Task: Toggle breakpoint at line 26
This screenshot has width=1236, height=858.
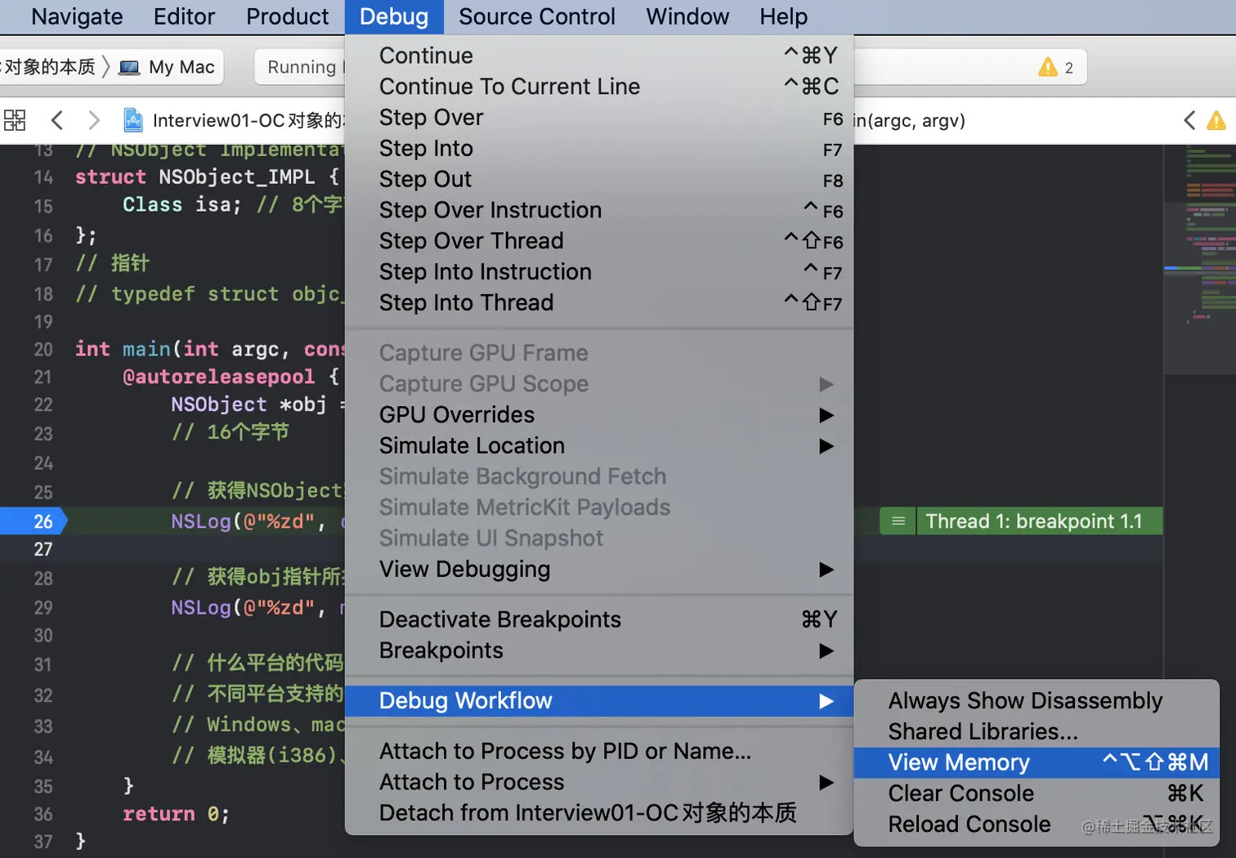Action: click(x=33, y=521)
